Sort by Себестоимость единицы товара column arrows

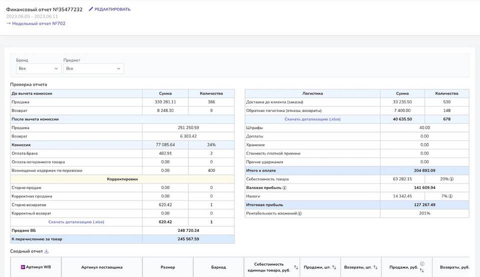296,267
